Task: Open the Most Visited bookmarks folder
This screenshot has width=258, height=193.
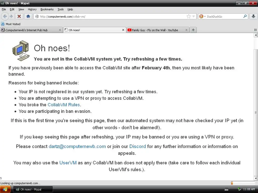Action: click(11, 24)
